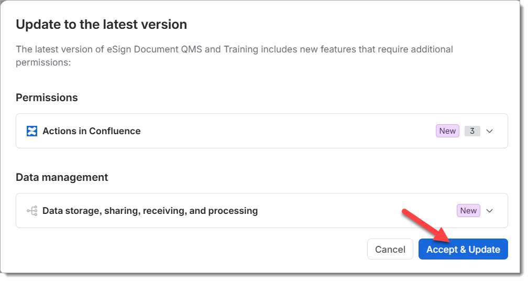Image resolution: width=528 pixels, height=281 pixels.
Task: Click the red arrow annotation
Action: (426, 226)
